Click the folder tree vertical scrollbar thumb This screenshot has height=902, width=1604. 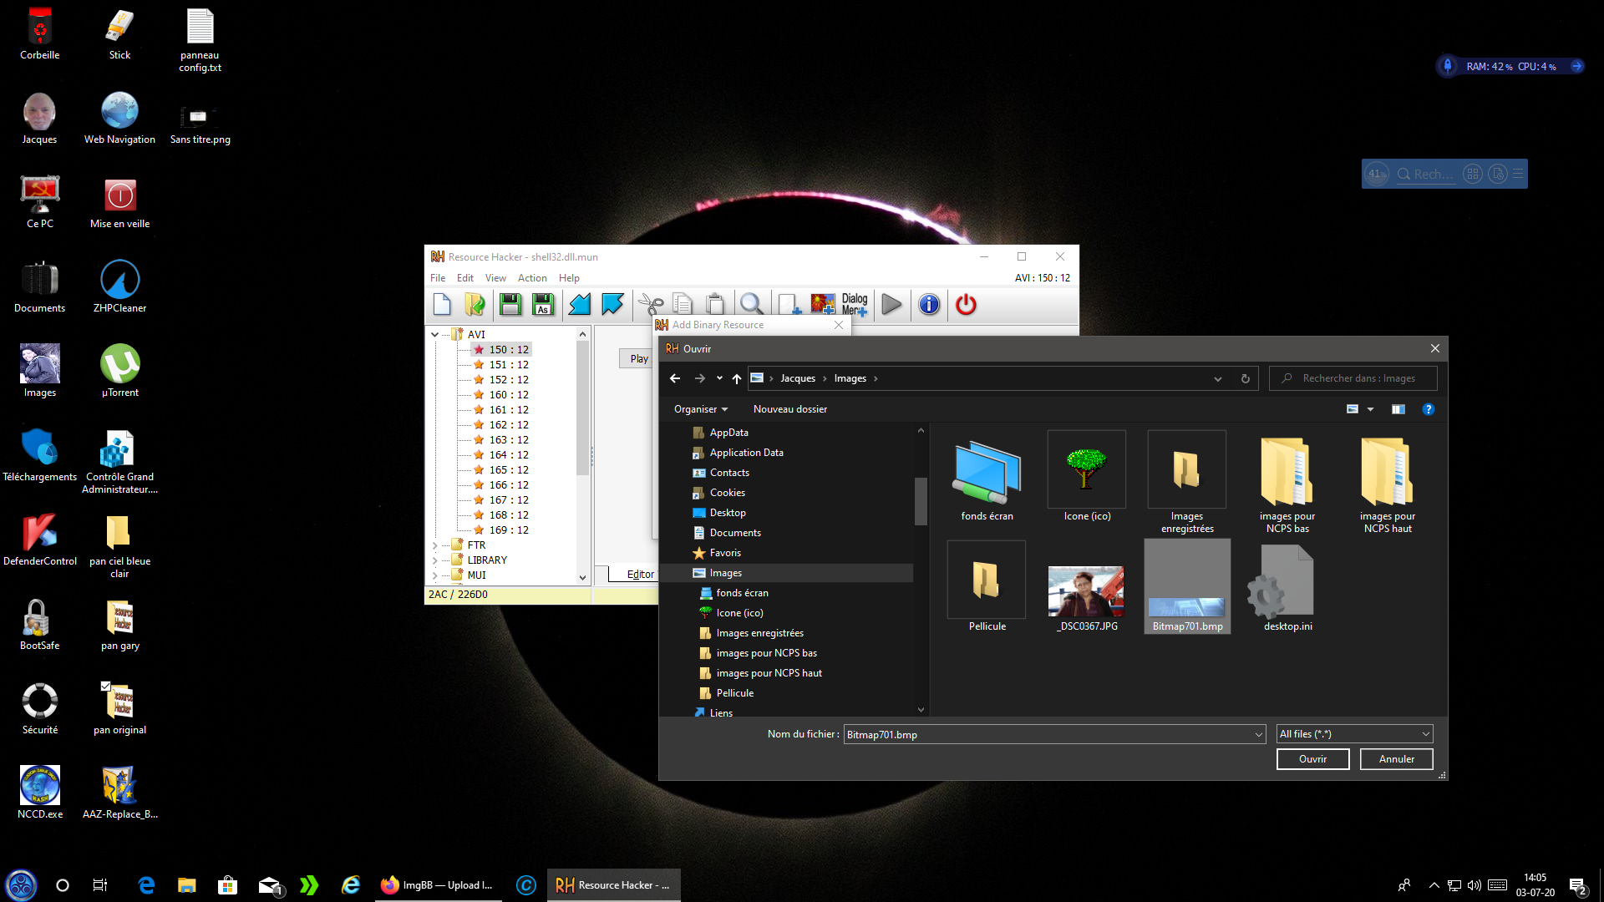921,501
